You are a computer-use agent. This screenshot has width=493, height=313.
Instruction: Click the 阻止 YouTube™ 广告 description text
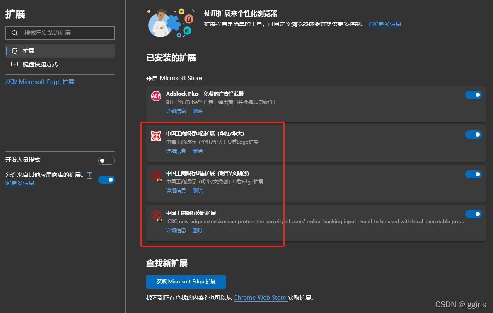220,102
